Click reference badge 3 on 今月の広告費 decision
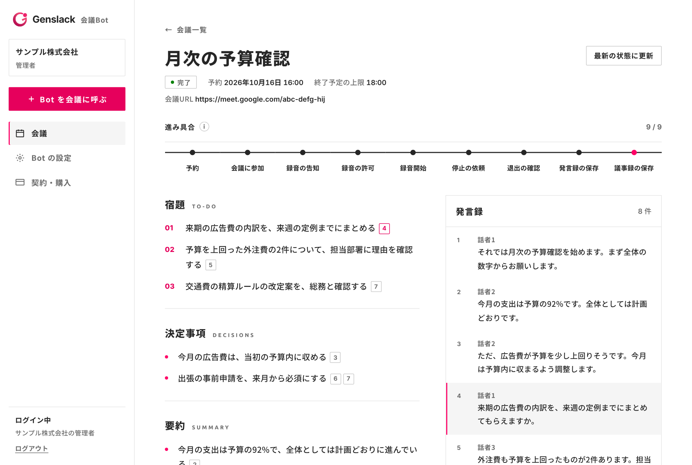The width and height of the screenshot is (692, 465). (335, 358)
